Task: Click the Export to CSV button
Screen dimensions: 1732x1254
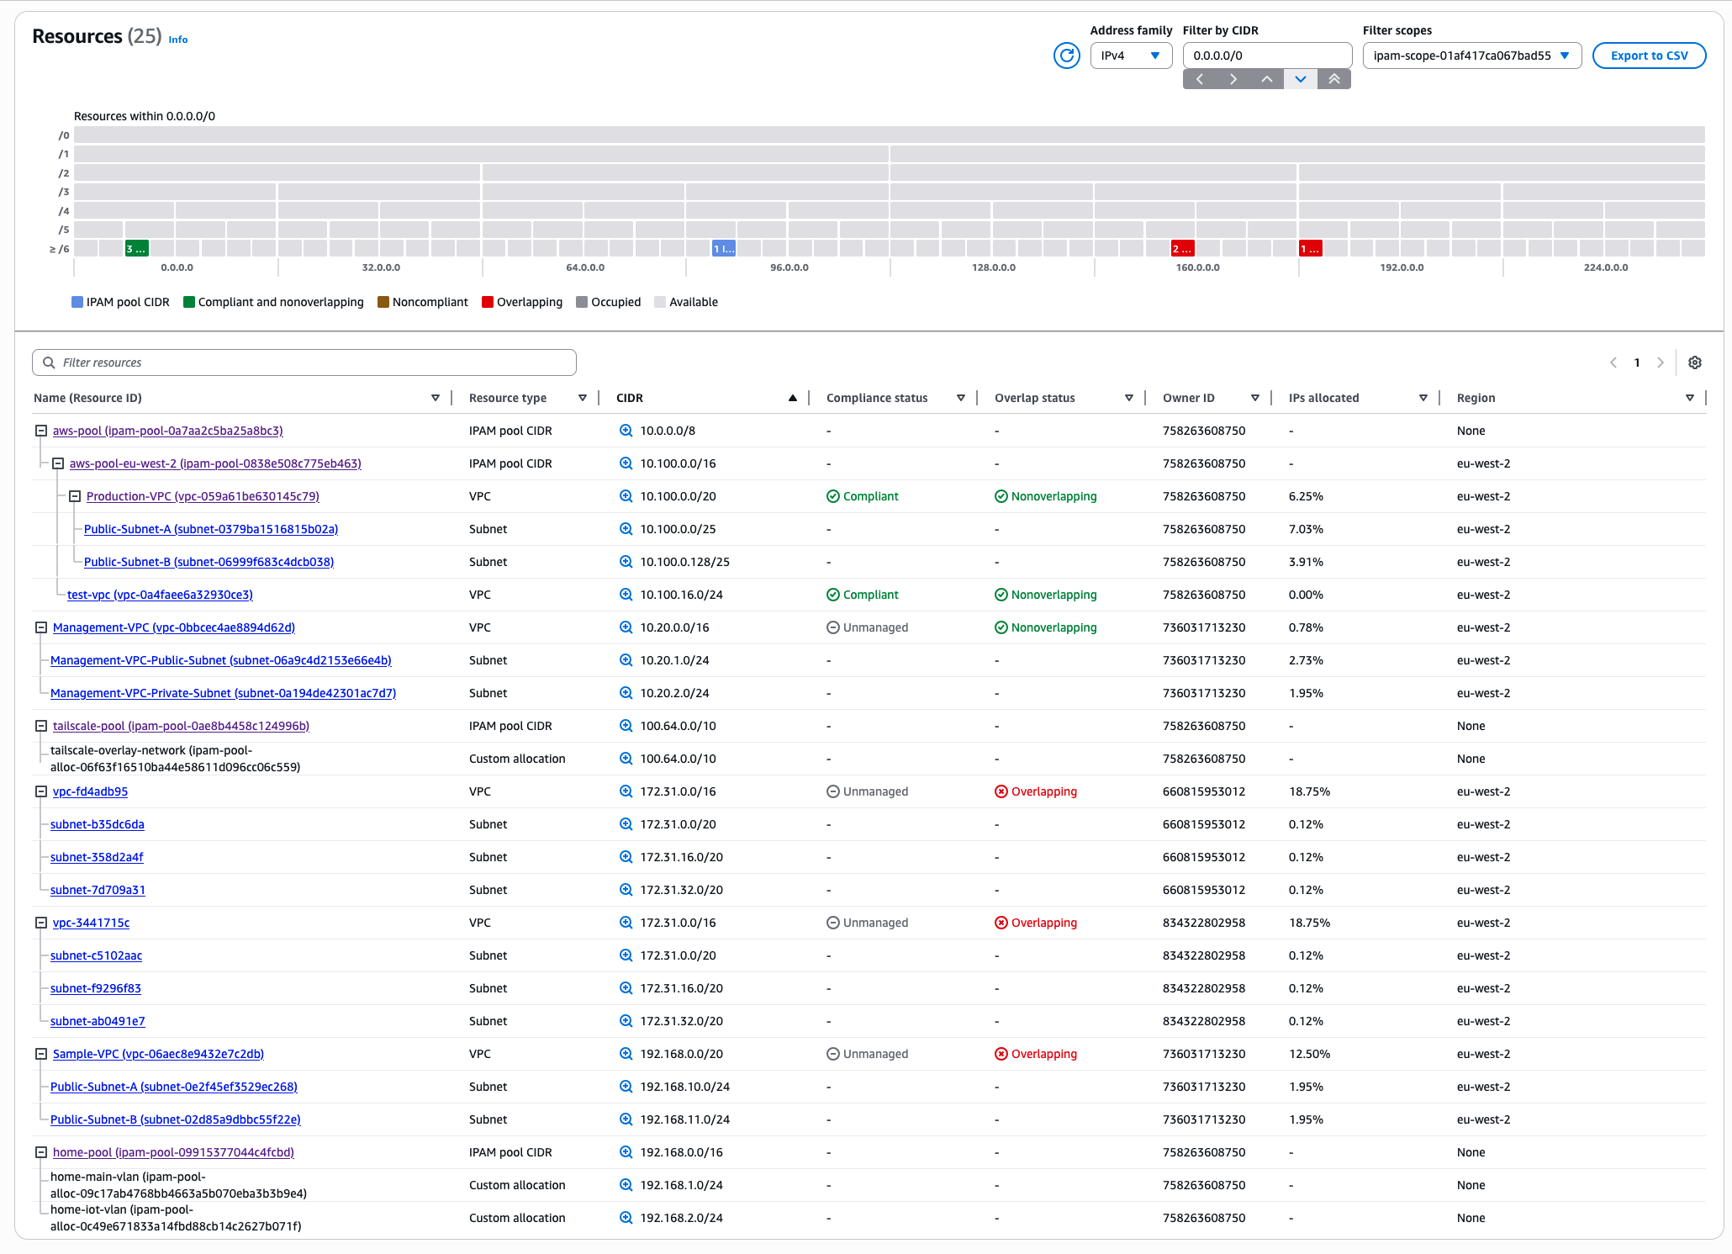Action: coord(1648,56)
